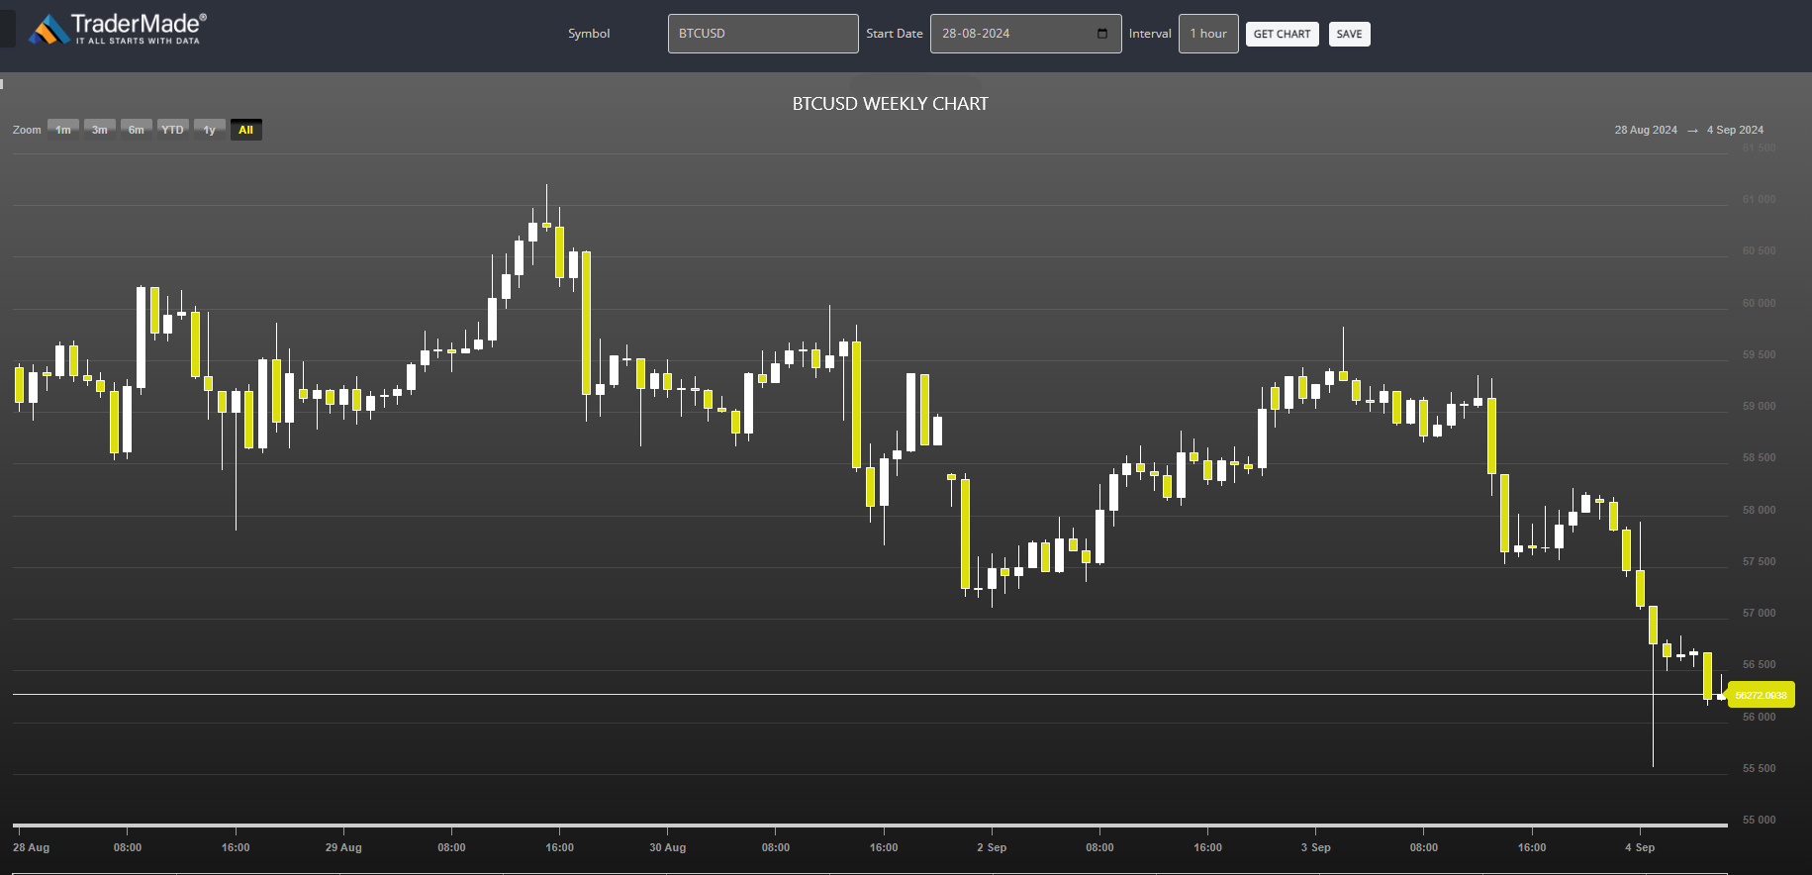Click the 4 Sep x-axis label
Viewport: 1812px width, 875px height.
point(1640,847)
